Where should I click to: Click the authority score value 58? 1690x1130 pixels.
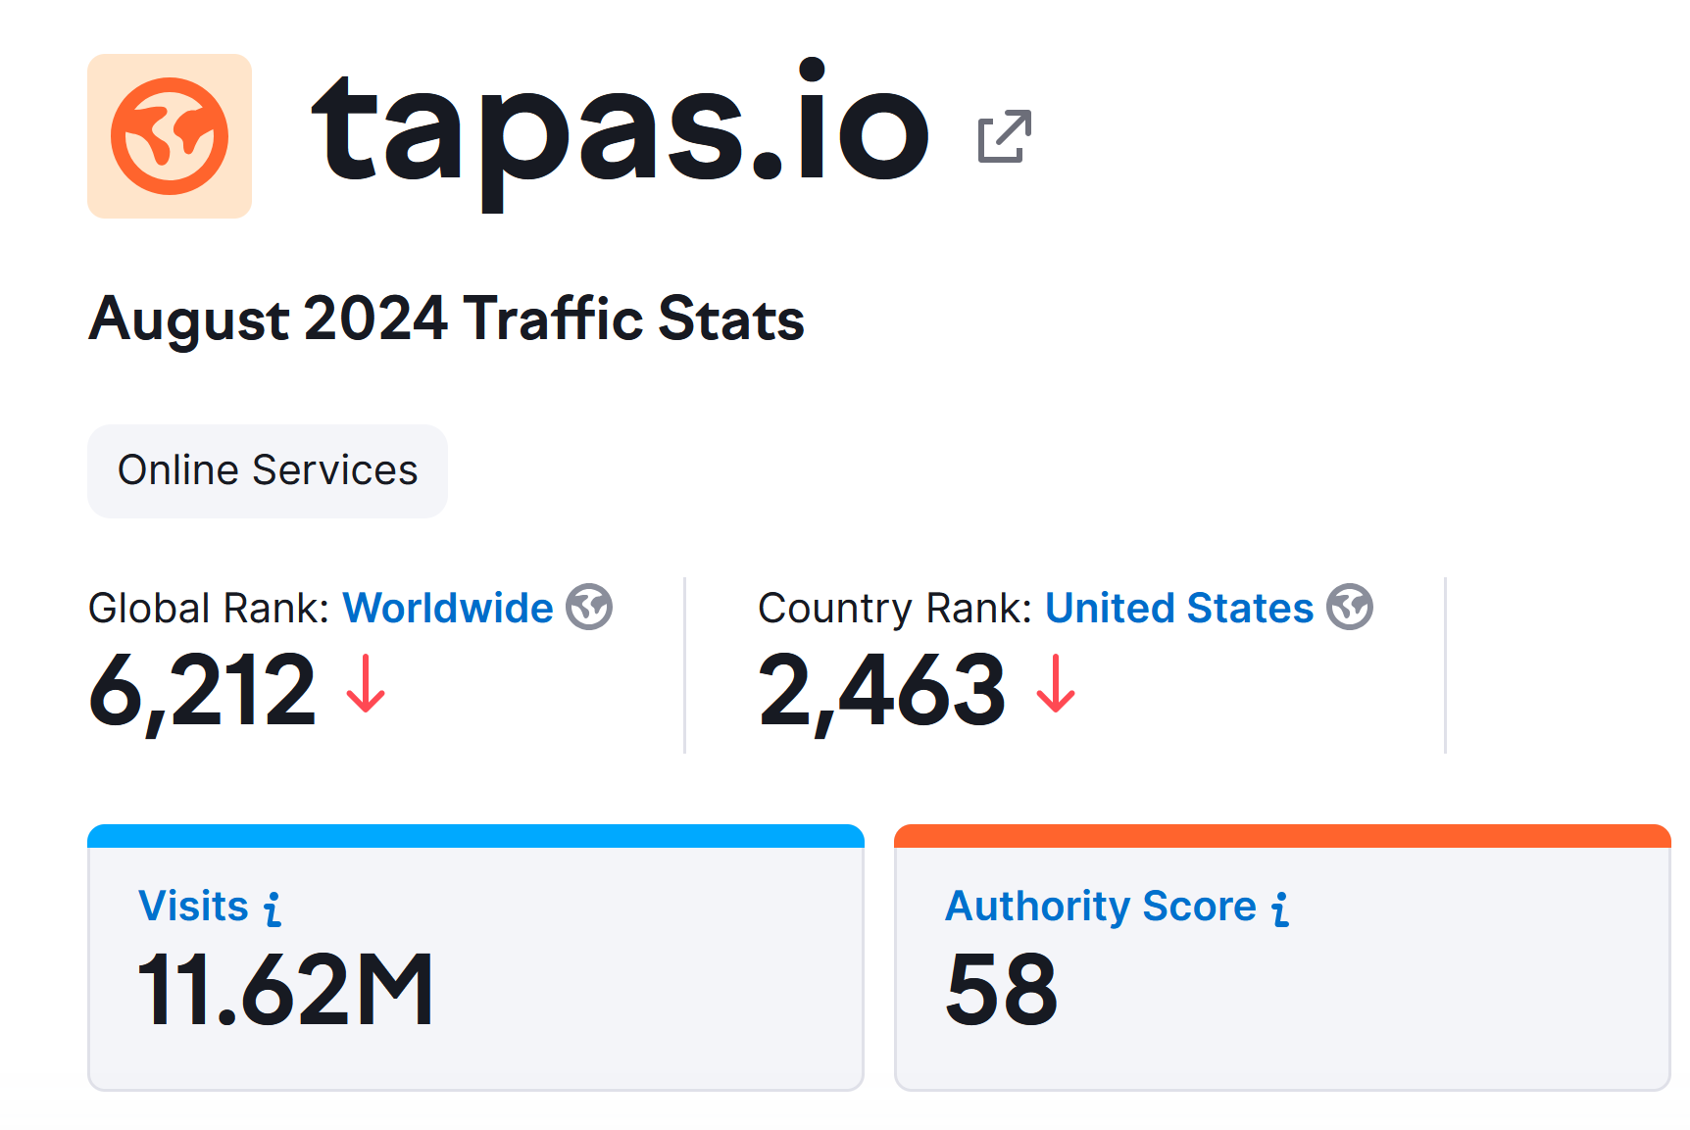coord(1001,990)
